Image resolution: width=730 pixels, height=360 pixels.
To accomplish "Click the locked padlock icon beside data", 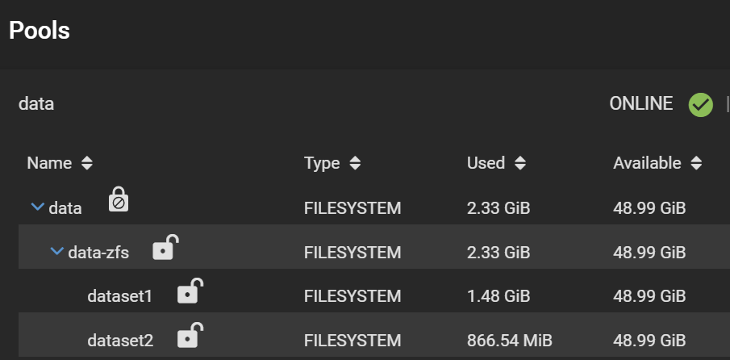I will (x=119, y=201).
